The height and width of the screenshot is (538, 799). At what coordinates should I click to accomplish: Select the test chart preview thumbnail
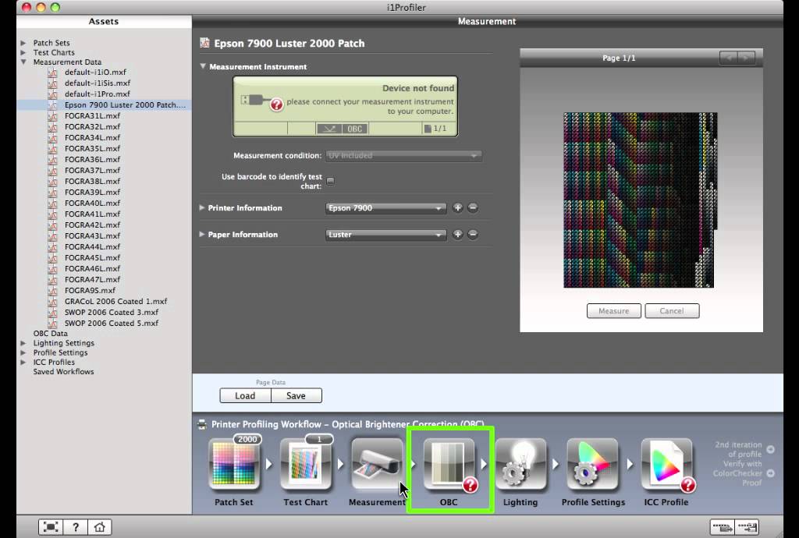[x=640, y=200]
